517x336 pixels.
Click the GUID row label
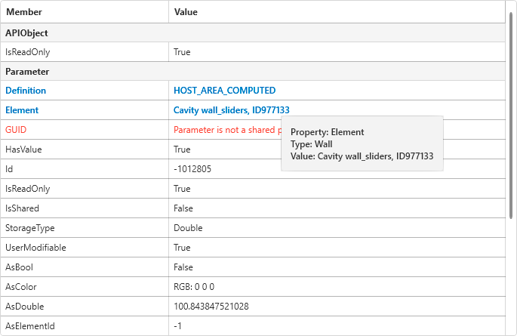pyautogui.click(x=16, y=130)
